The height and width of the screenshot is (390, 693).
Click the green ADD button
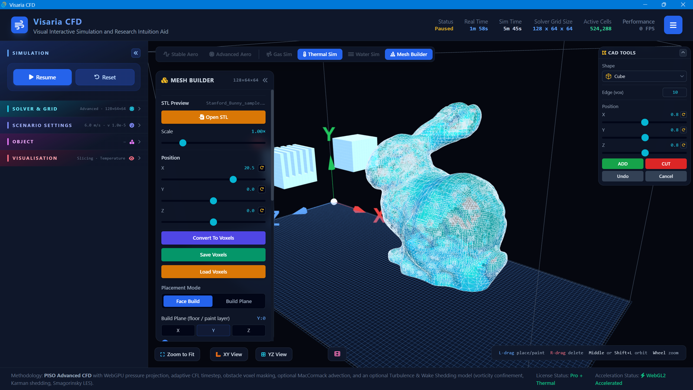click(x=623, y=164)
